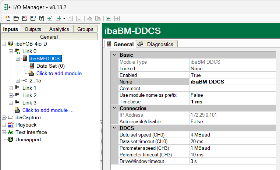Click the Name field value ibaBM-DDCS
The height and width of the screenshot is (170, 280).
point(207,82)
